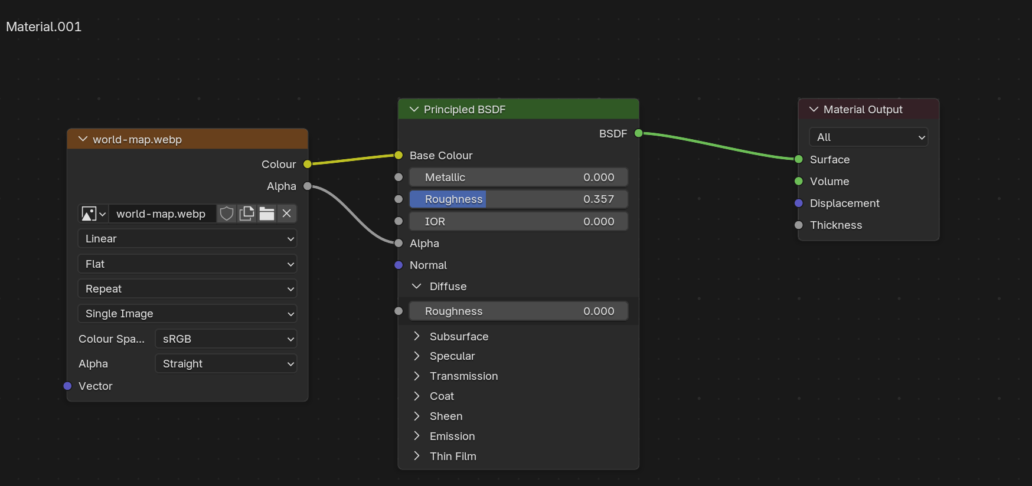Collapse the Principled BSDF node
The image size is (1032, 486).
(x=414, y=110)
